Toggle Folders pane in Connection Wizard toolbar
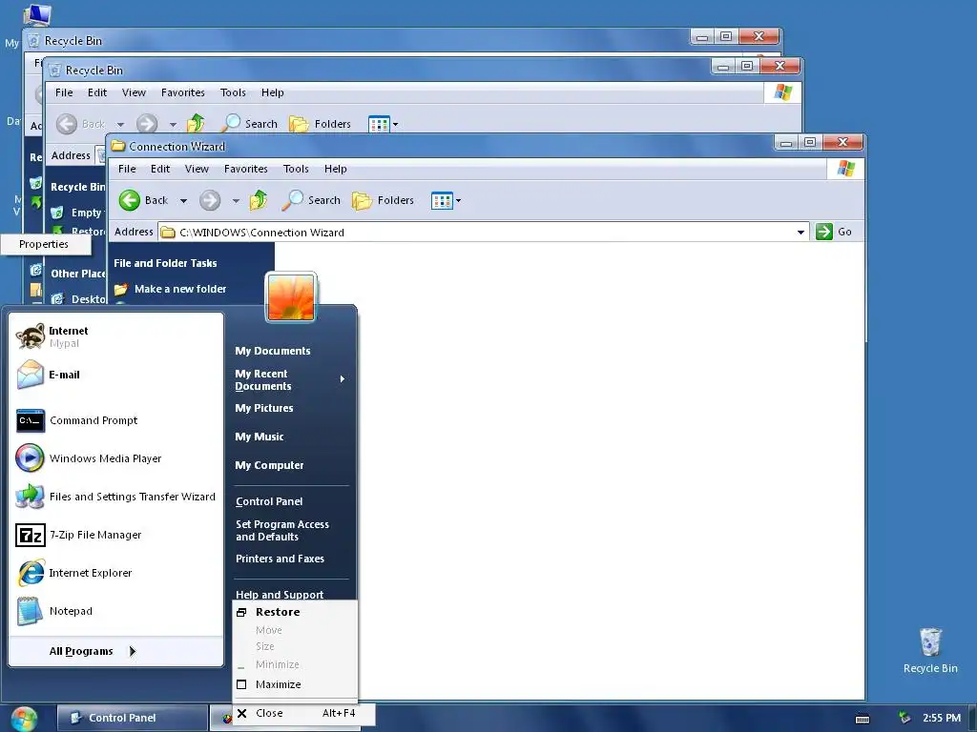Viewport: 977px width, 732px height. click(x=384, y=200)
